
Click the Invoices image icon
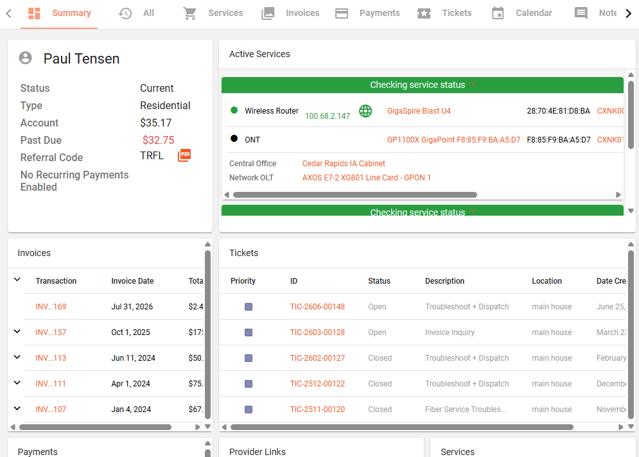268,13
